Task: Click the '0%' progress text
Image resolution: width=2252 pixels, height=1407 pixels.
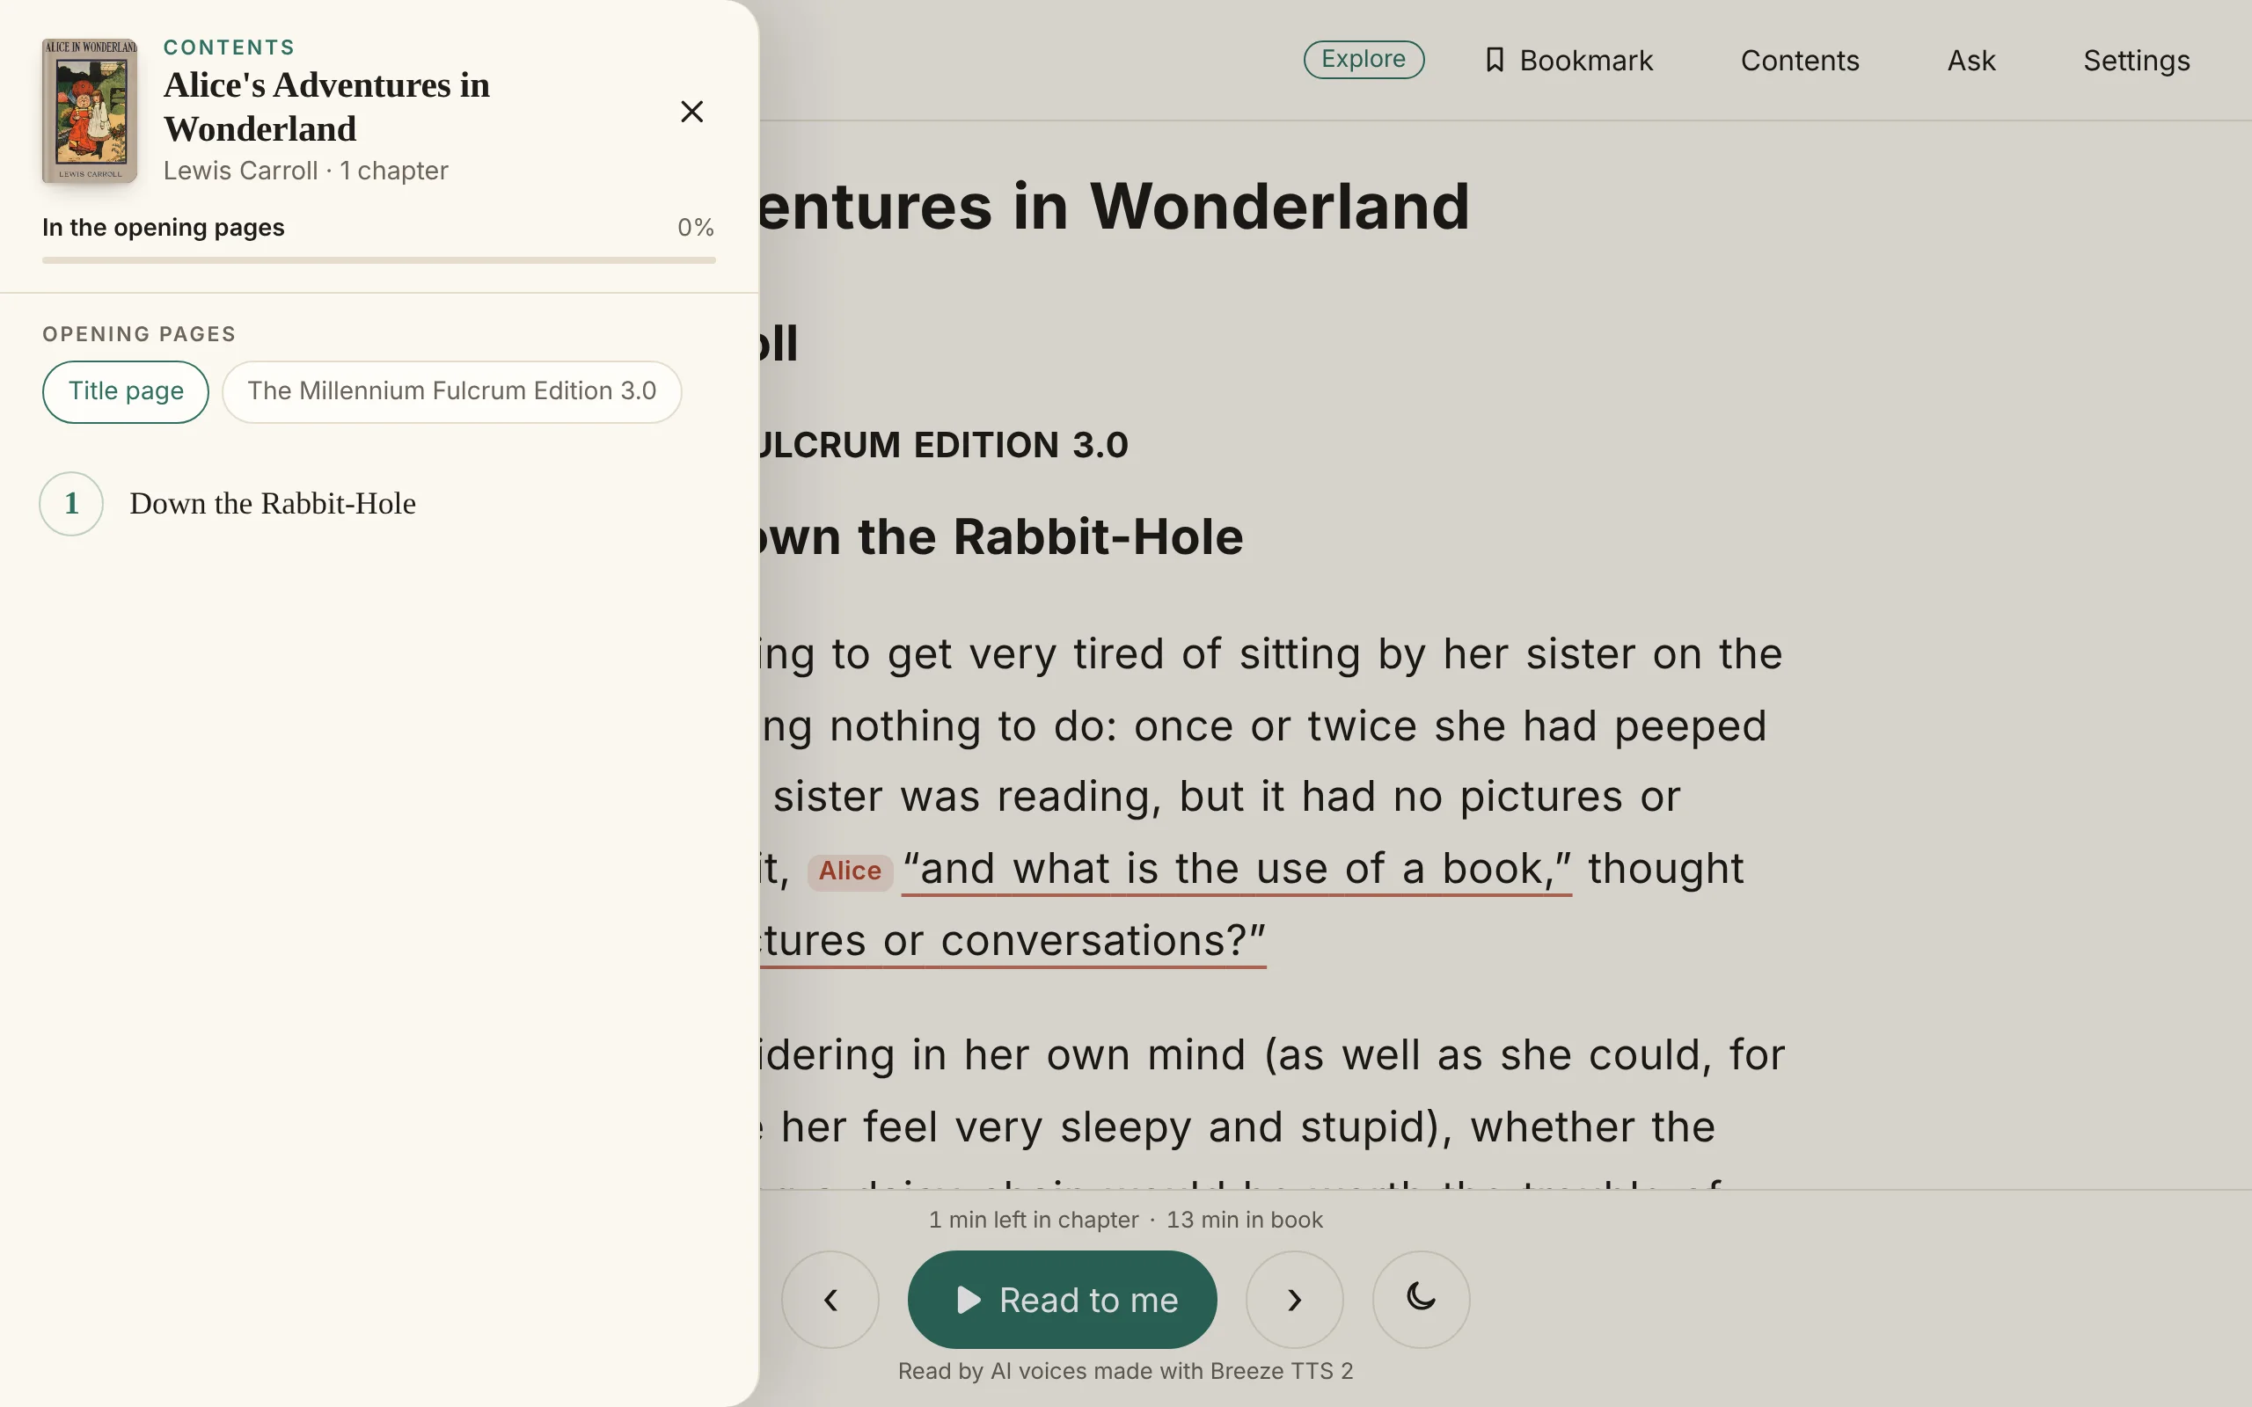Action: (695, 228)
